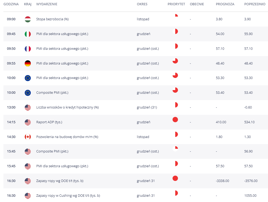This screenshot has height=202, width=268.
Task: Open the Stopa bezrobocia (%) event
Action: point(52,19)
